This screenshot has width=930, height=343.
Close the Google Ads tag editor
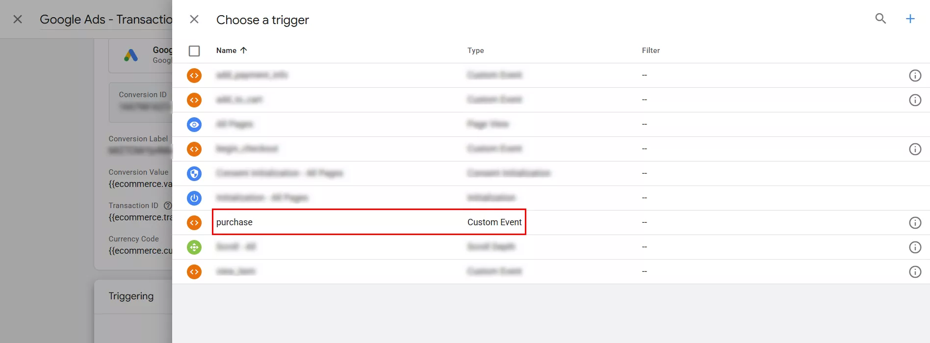tap(18, 19)
